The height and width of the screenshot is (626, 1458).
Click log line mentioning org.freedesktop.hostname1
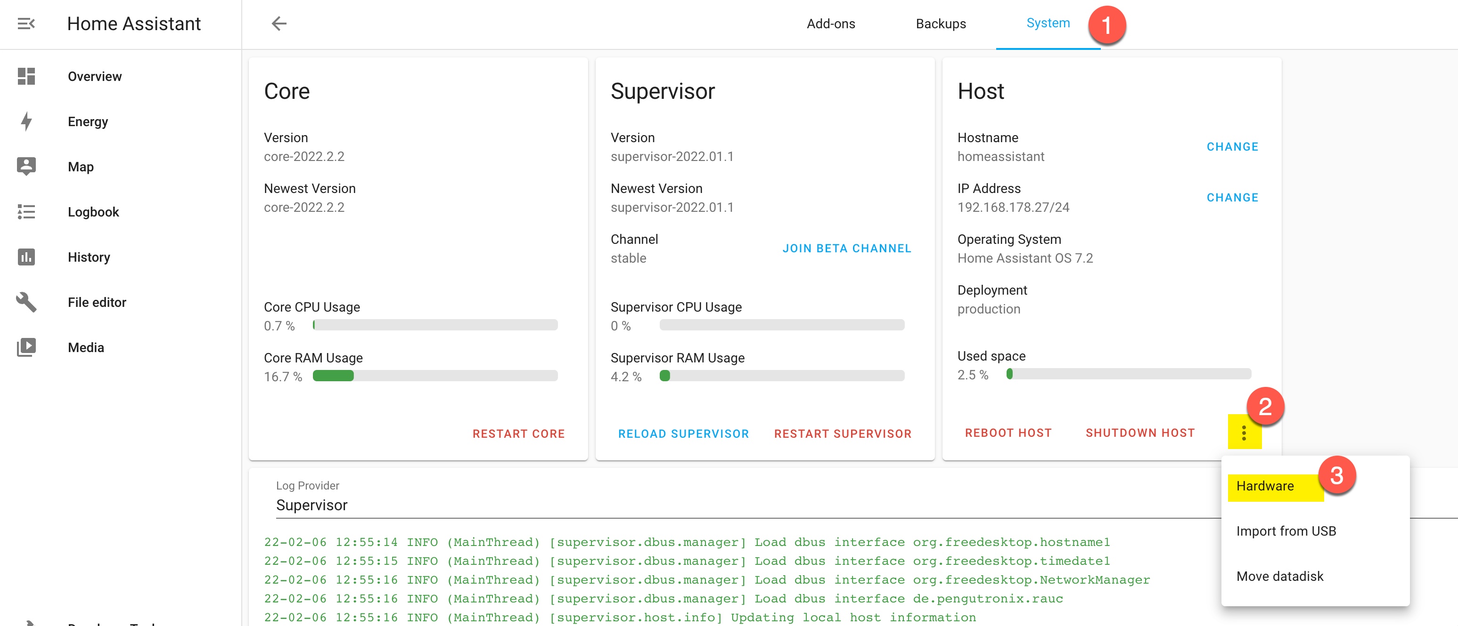[687, 542]
